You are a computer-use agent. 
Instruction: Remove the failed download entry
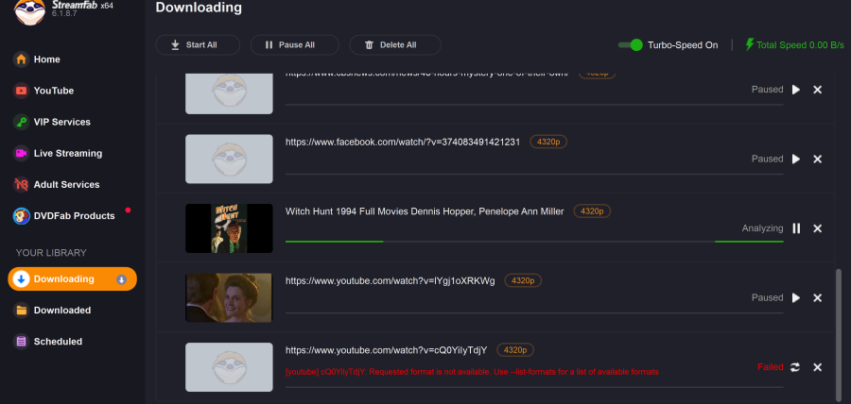(818, 367)
